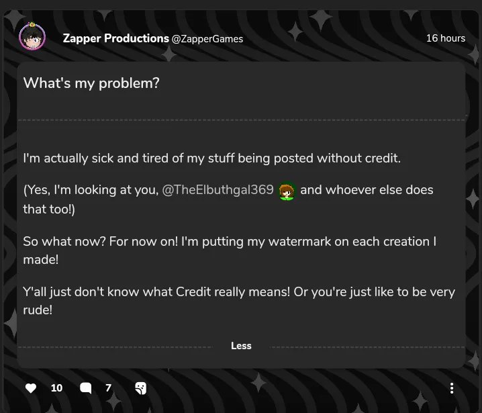This screenshot has height=413, width=482.
Task: Click the Zapper Productions profile avatar
Action: coord(32,38)
